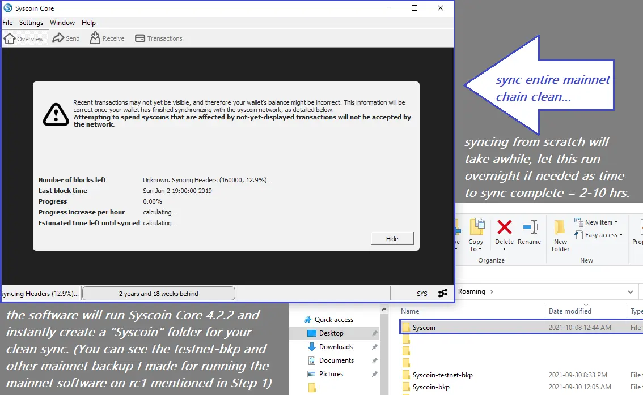Click the date 2021-09-30 8:33 PM
This screenshot has width=643, height=395.
coord(578,375)
